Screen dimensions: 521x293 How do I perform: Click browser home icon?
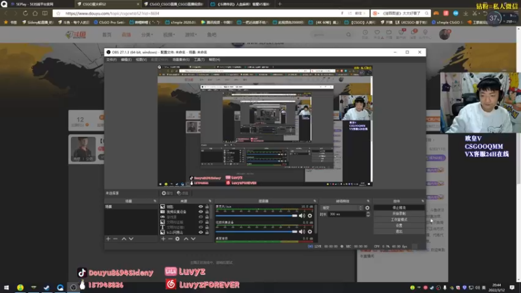click(x=35, y=13)
